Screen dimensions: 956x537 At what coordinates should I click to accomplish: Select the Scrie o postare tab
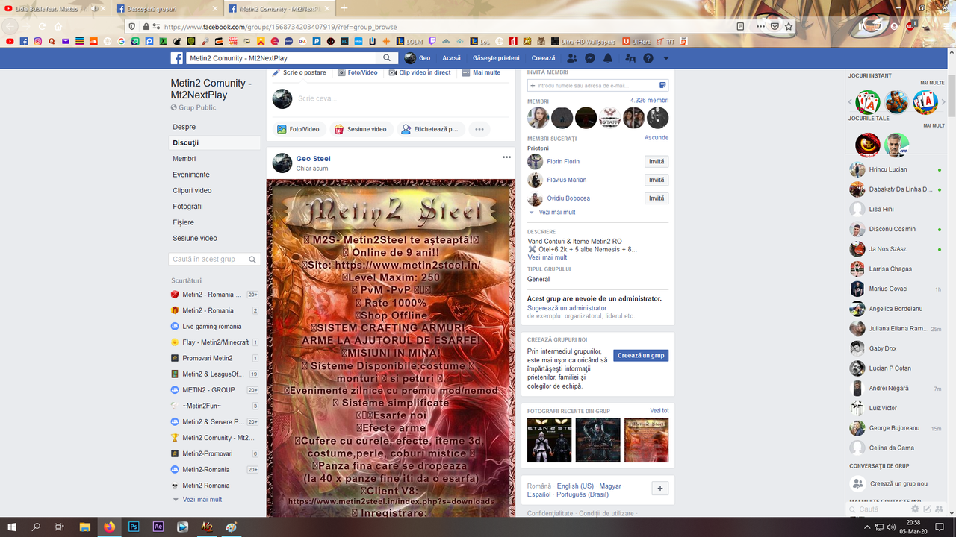299,72
